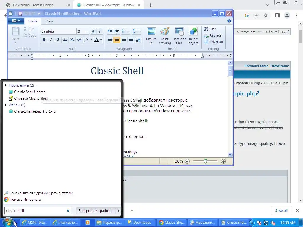Click Поиск в Интернете

click(x=22, y=200)
